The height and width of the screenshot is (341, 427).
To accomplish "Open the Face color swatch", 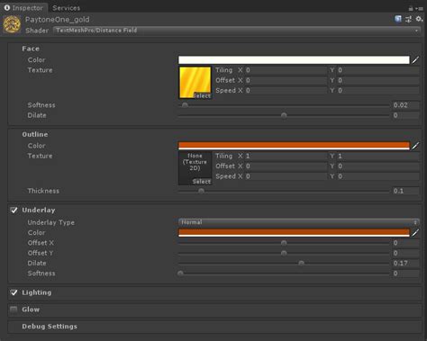I will coord(294,60).
